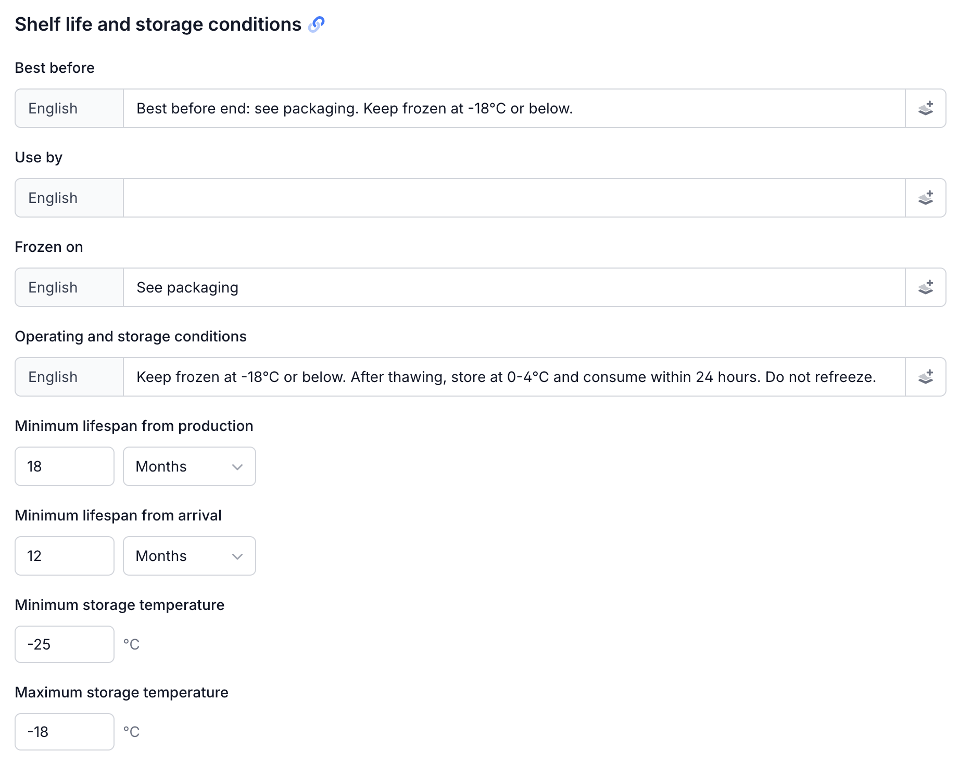
Task: Change the maximum storage temperature of -18
Action: pyautogui.click(x=64, y=732)
